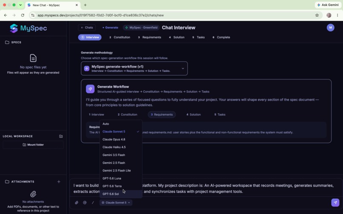The height and width of the screenshot is (214, 343).
Task: Click the browser back arrow
Action: click(x=6, y=15)
